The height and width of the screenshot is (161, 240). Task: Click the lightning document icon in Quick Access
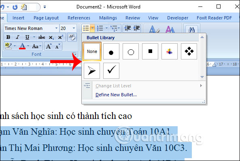[x=24, y=7]
